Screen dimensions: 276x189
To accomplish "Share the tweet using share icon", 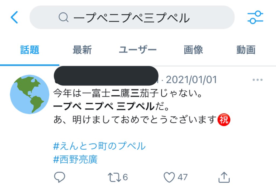I will click(x=224, y=177).
